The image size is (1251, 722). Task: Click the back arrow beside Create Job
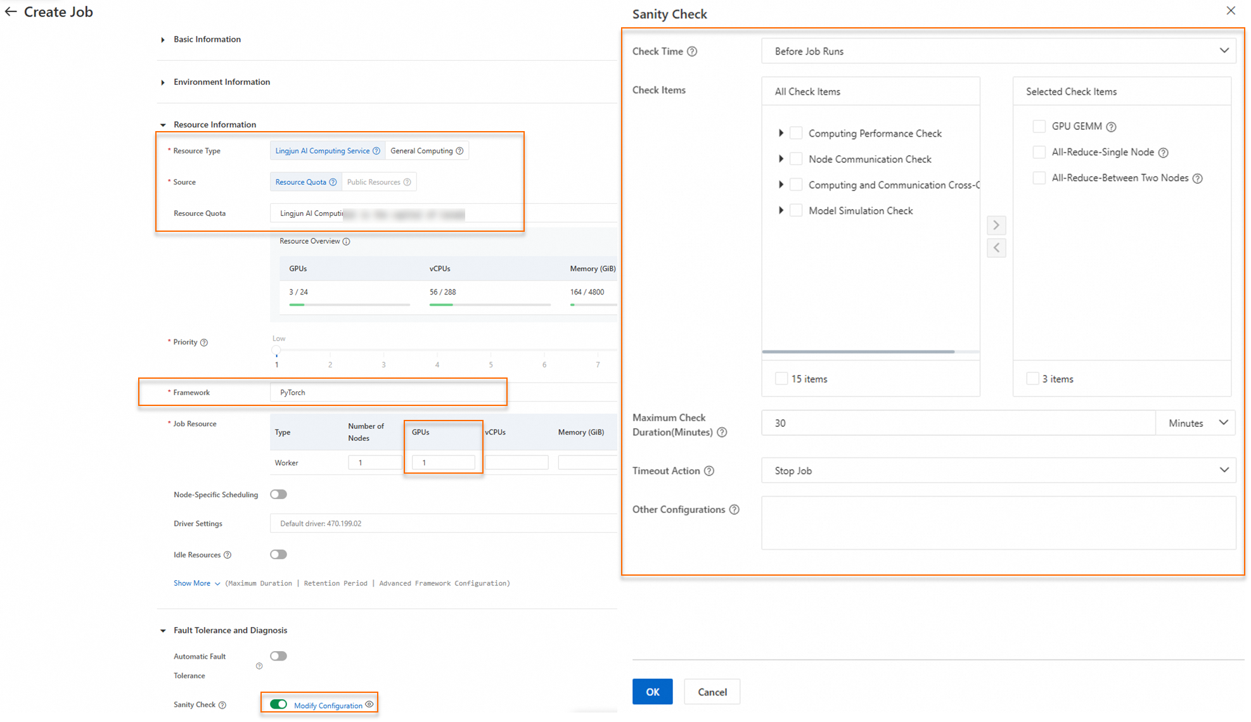(11, 12)
